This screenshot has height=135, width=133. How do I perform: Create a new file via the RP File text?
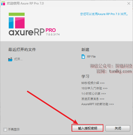pyautogui.click(x=91, y=57)
